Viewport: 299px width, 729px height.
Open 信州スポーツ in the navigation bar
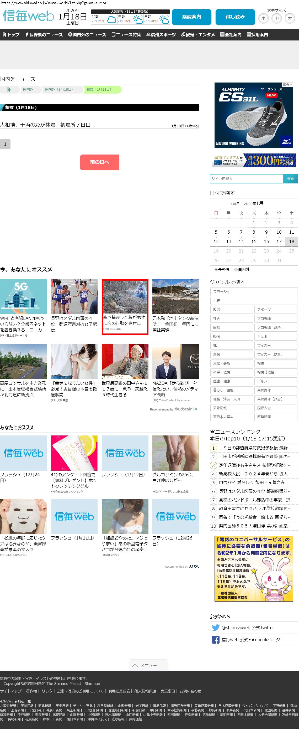(161, 34)
